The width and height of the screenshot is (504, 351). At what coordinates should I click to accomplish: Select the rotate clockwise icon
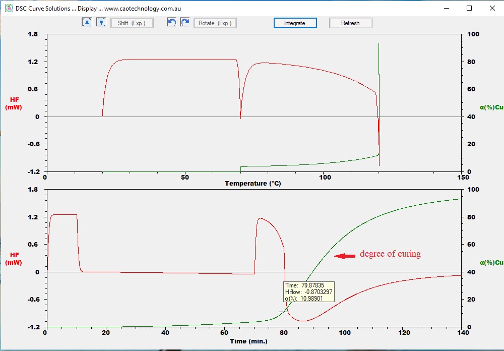[x=185, y=22]
